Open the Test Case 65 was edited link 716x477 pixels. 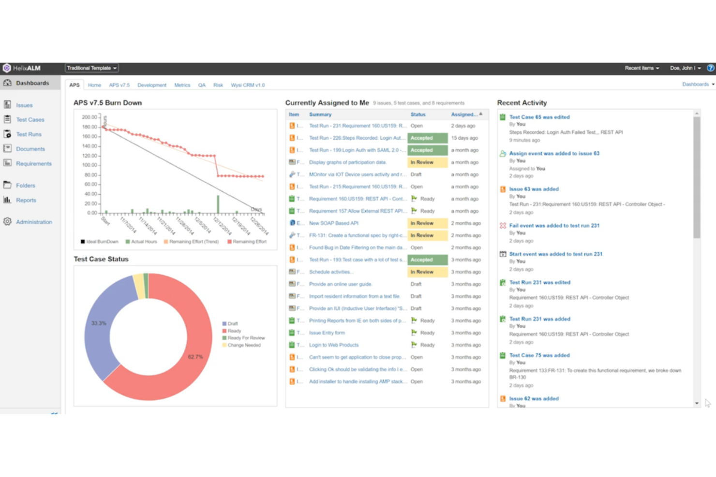click(x=539, y=117)
